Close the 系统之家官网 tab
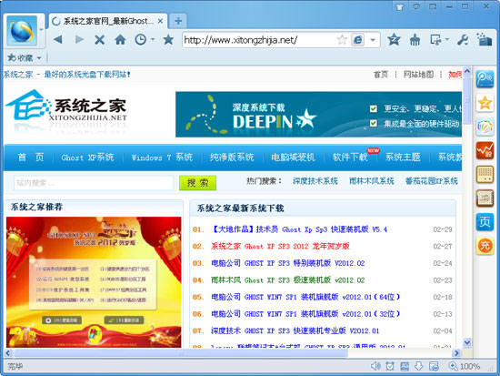The image size is (500, 376). point(160,21)
